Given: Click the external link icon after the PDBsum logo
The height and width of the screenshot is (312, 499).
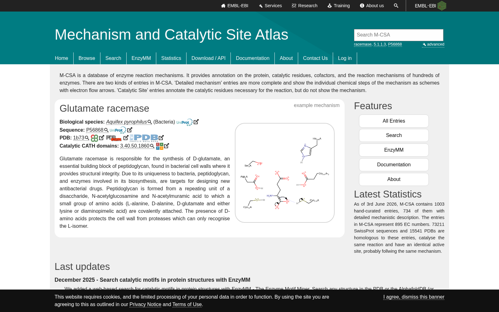Looking at the screenshot, I should 126,138.
